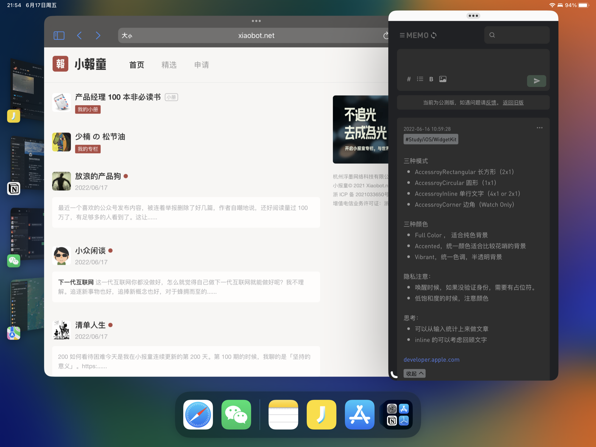Viewport: 596px width, 447px height.
Task: Toggle the Safari sidebar panel icon
Action: tap(59, 36)
